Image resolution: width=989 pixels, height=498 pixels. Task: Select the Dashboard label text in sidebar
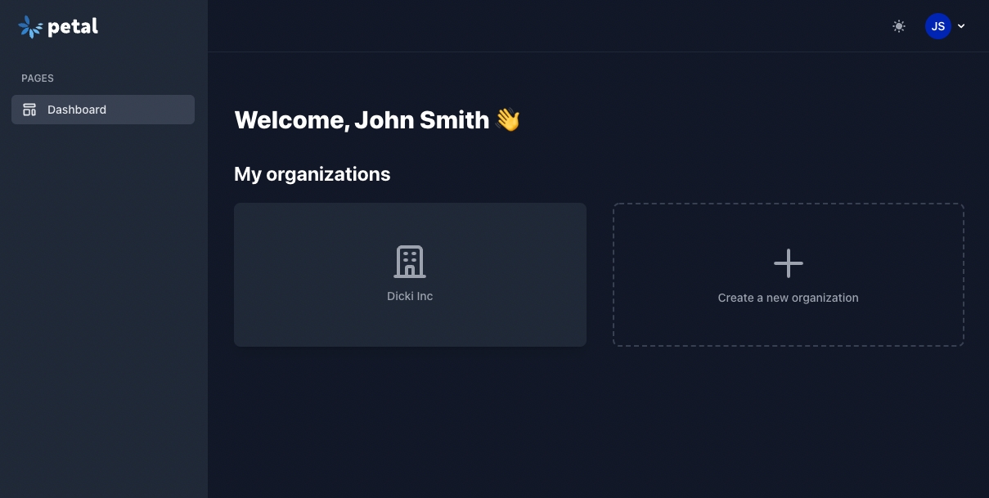click(x=77, y=110)
